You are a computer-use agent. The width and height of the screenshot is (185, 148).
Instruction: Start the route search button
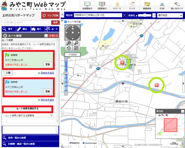click(27, 109)
